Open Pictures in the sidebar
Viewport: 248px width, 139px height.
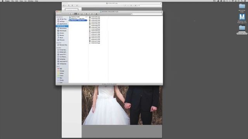(x=62, y=40)
